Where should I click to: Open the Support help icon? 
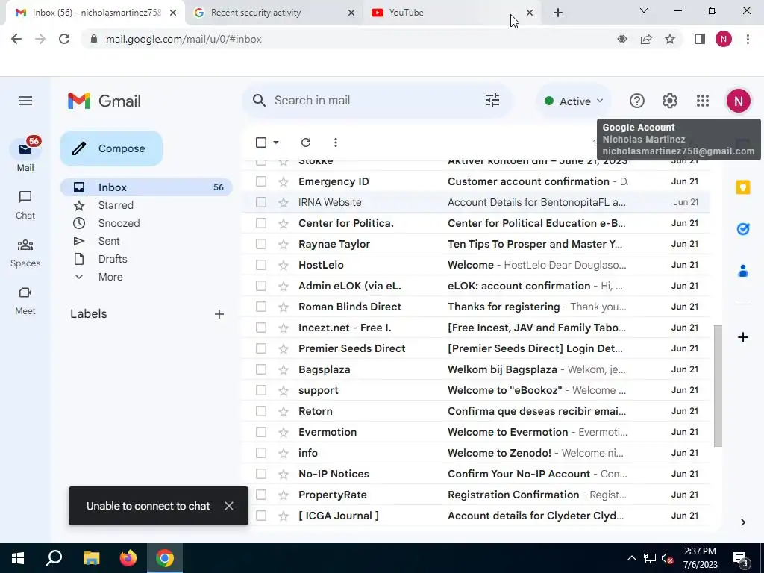coord(637,101)
